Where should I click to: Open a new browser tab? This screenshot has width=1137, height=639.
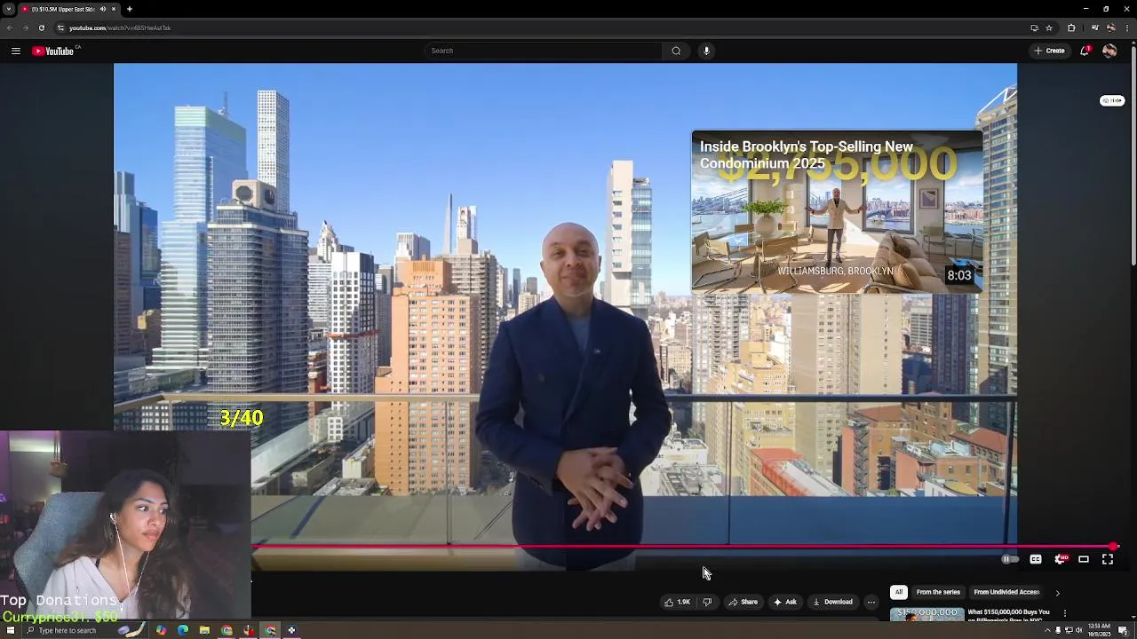(x=130, y=9)
